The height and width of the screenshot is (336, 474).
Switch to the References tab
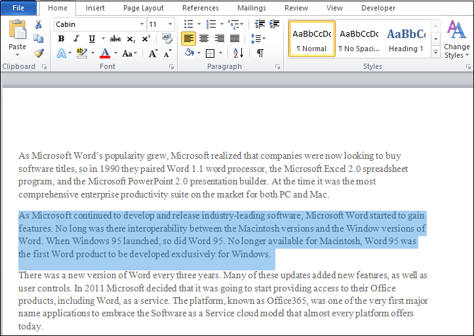(x=201, y=8)
